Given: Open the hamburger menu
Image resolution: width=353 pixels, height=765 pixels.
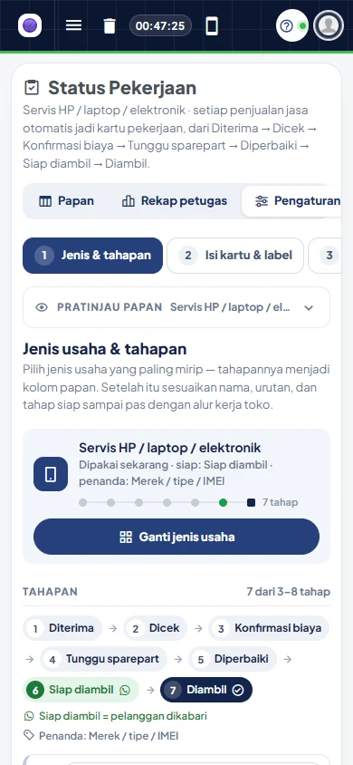Looking at the screenshot, I should click(x=73, y=25).
